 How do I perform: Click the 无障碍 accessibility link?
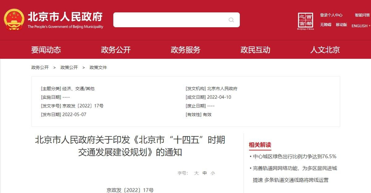click(x=326, y=24)
